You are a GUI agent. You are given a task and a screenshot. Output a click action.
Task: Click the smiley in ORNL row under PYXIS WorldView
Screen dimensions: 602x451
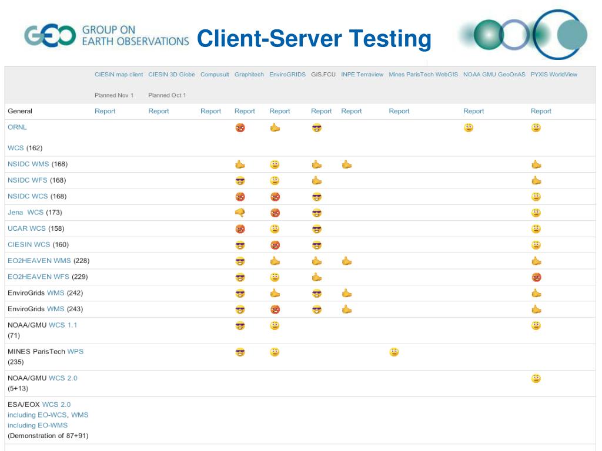tap(536, 127)
